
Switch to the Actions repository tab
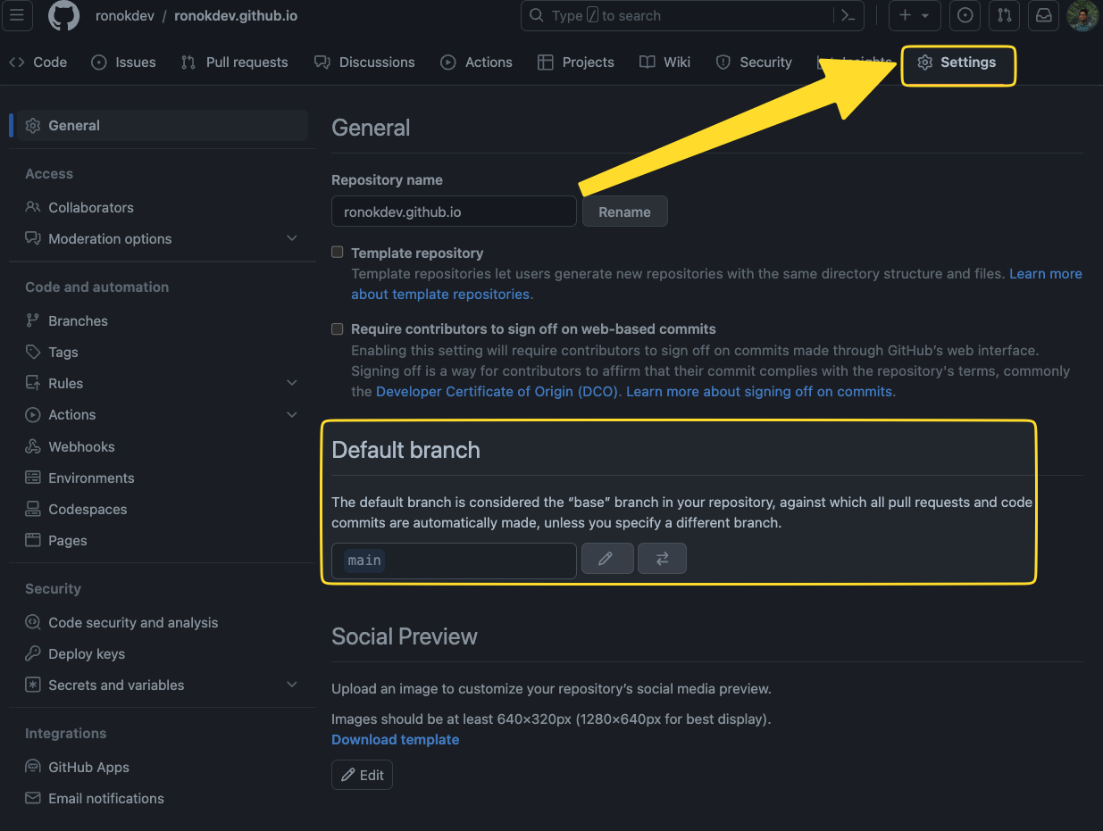pos(477,62)
